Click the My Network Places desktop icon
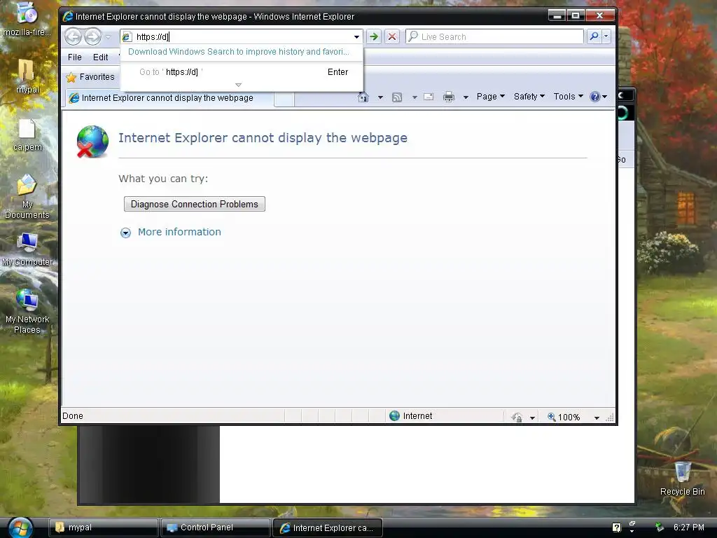Viewport: 717px width, 538px height. 27,312
